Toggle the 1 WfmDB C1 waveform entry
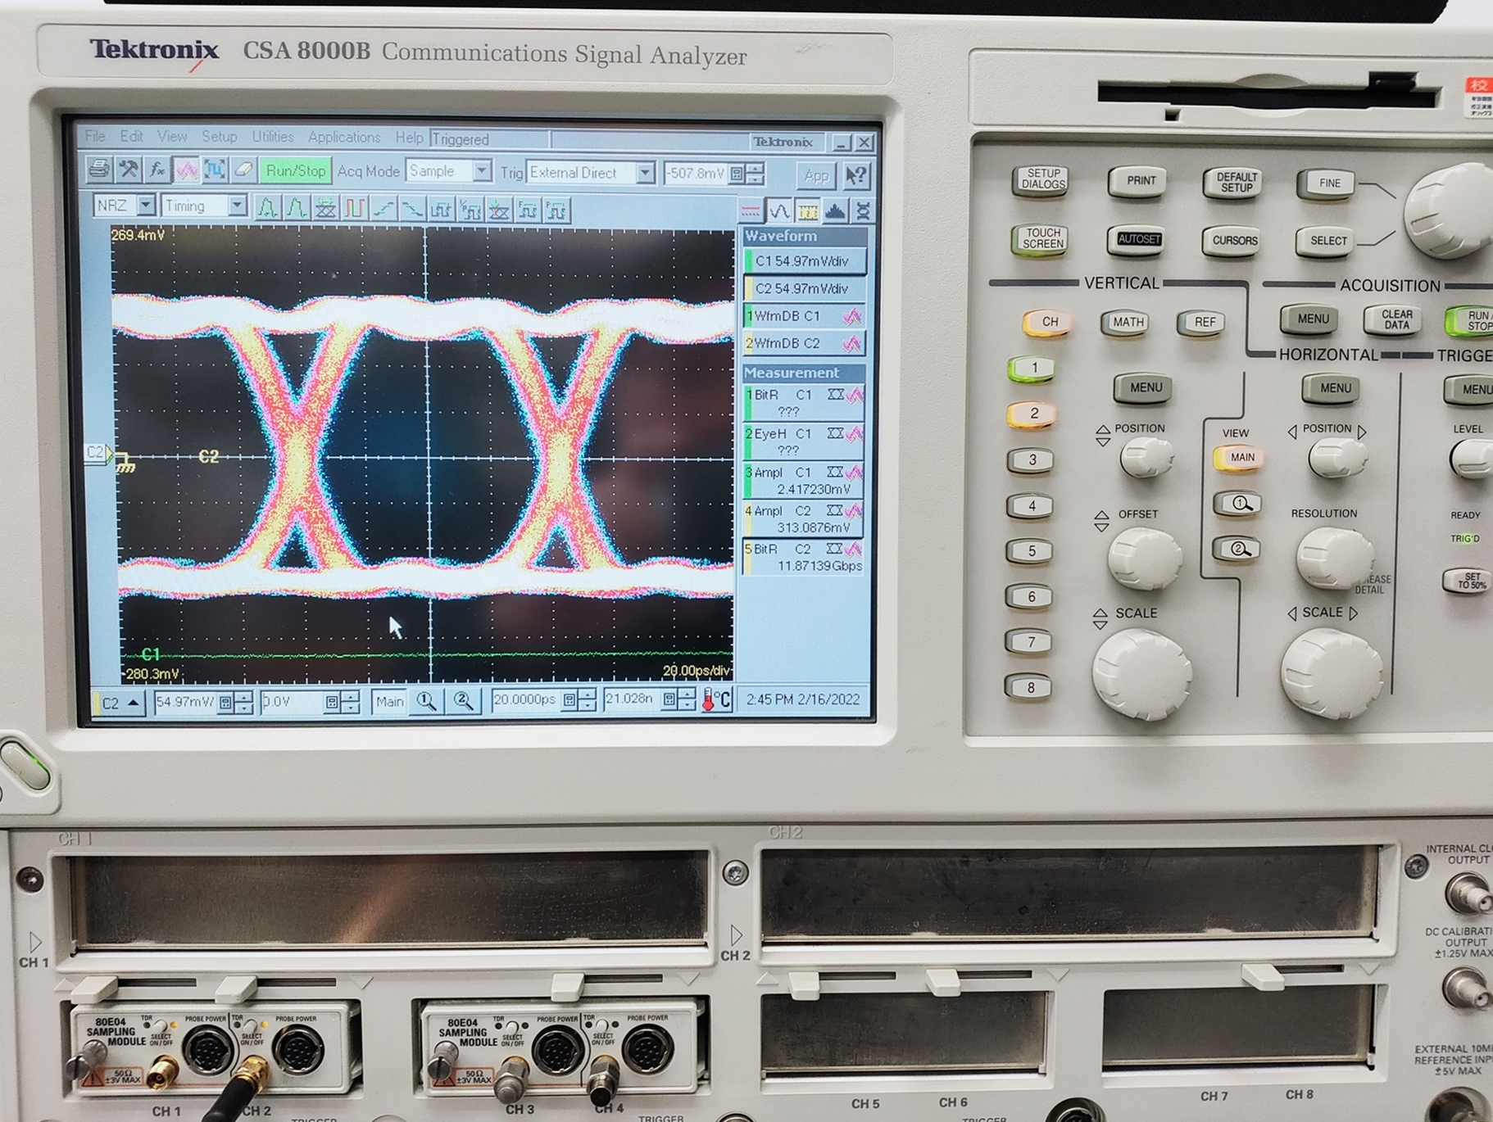 pyautogui.click(x=804, y=316)
